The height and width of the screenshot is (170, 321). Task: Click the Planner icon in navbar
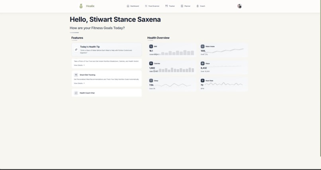pyautogui.click(x=182, y=6)
